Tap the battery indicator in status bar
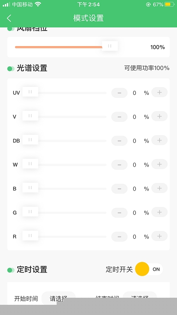Viewport: 177px width, 315px height. (x=169, y=4)
